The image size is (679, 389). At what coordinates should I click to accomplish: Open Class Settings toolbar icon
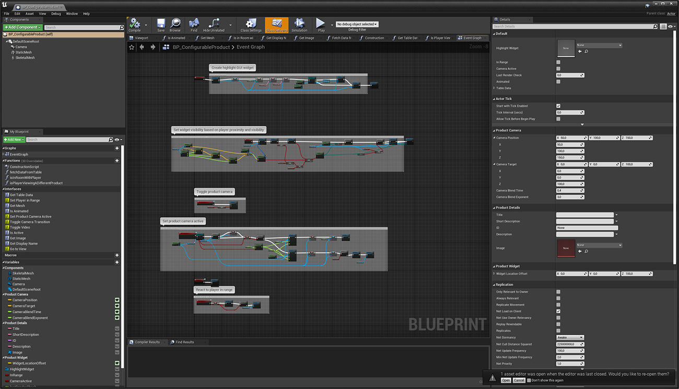(251, 23)
